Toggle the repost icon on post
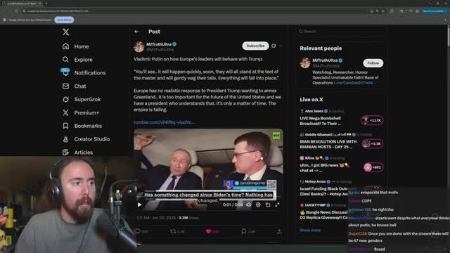Viewport: 450px width, 253px height. click(173, 231)
